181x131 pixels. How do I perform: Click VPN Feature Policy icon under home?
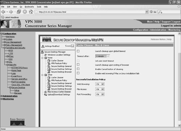click(x=49, y=64)
